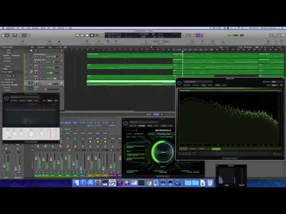Select the Tracks mixer view button

(156, 114)
